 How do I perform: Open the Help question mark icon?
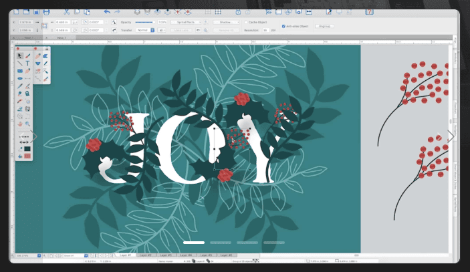point(369,12)
